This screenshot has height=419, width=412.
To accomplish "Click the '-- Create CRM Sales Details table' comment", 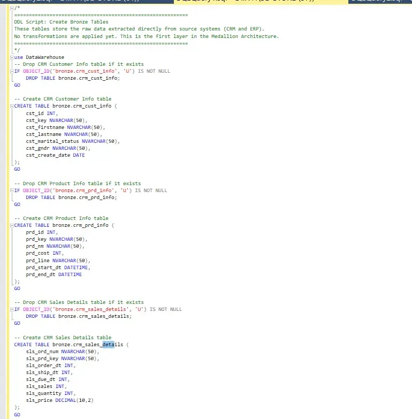I will [x=63, y=338].
